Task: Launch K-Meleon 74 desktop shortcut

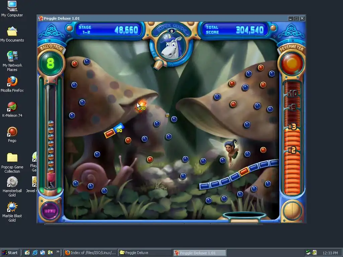Action: [x=12, y=109]
